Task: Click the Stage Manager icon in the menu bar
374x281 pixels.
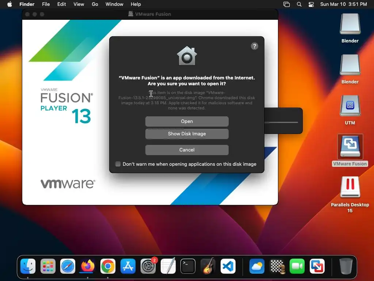Action: click(x=286, y=4)
